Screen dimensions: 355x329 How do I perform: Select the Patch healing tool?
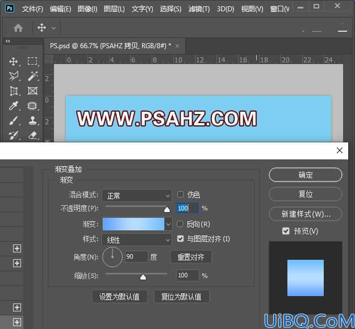32,106
